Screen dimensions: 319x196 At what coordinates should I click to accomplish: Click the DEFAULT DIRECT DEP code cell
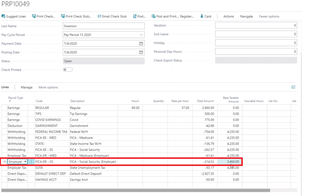coord(52,174)
